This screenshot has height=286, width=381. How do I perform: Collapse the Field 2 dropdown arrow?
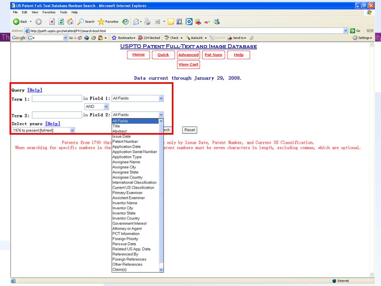click(161, 115)
